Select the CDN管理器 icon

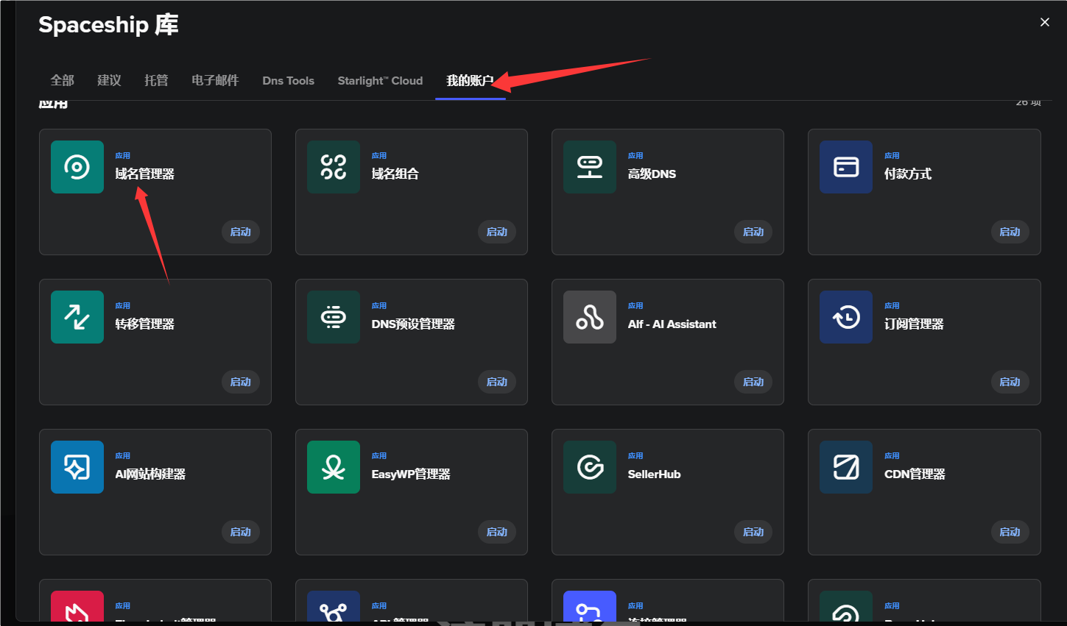846,467
